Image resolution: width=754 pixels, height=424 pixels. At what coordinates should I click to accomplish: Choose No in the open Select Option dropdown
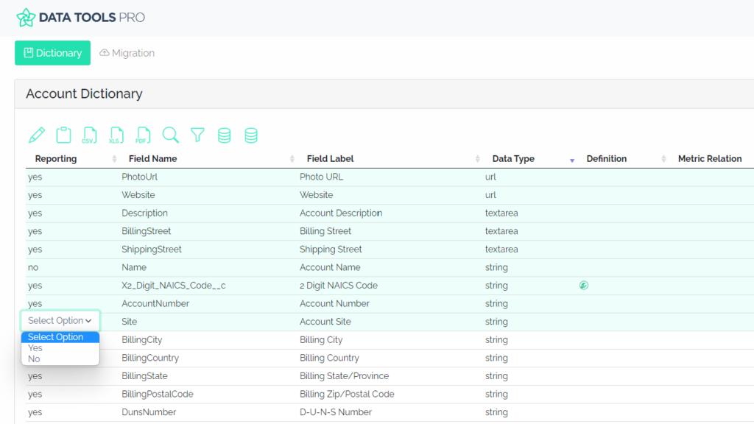point(34,358)
